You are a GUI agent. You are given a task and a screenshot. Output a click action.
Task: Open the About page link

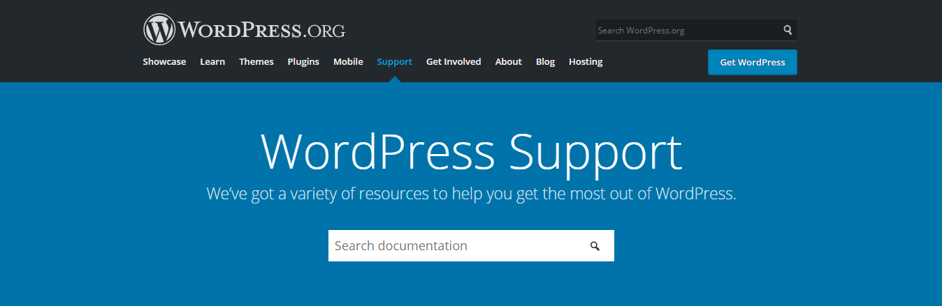(x=508, y=61)
